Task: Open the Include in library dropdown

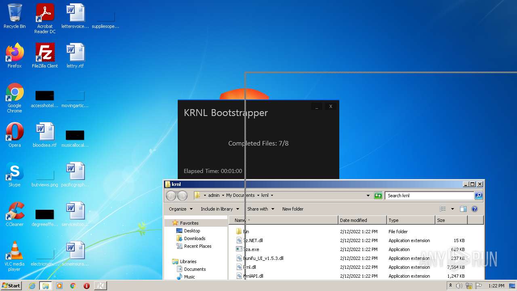Action: (220, 209)
